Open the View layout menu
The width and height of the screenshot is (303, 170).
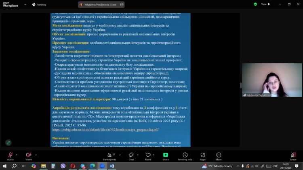pyautogui.click(x=266, y=4)
